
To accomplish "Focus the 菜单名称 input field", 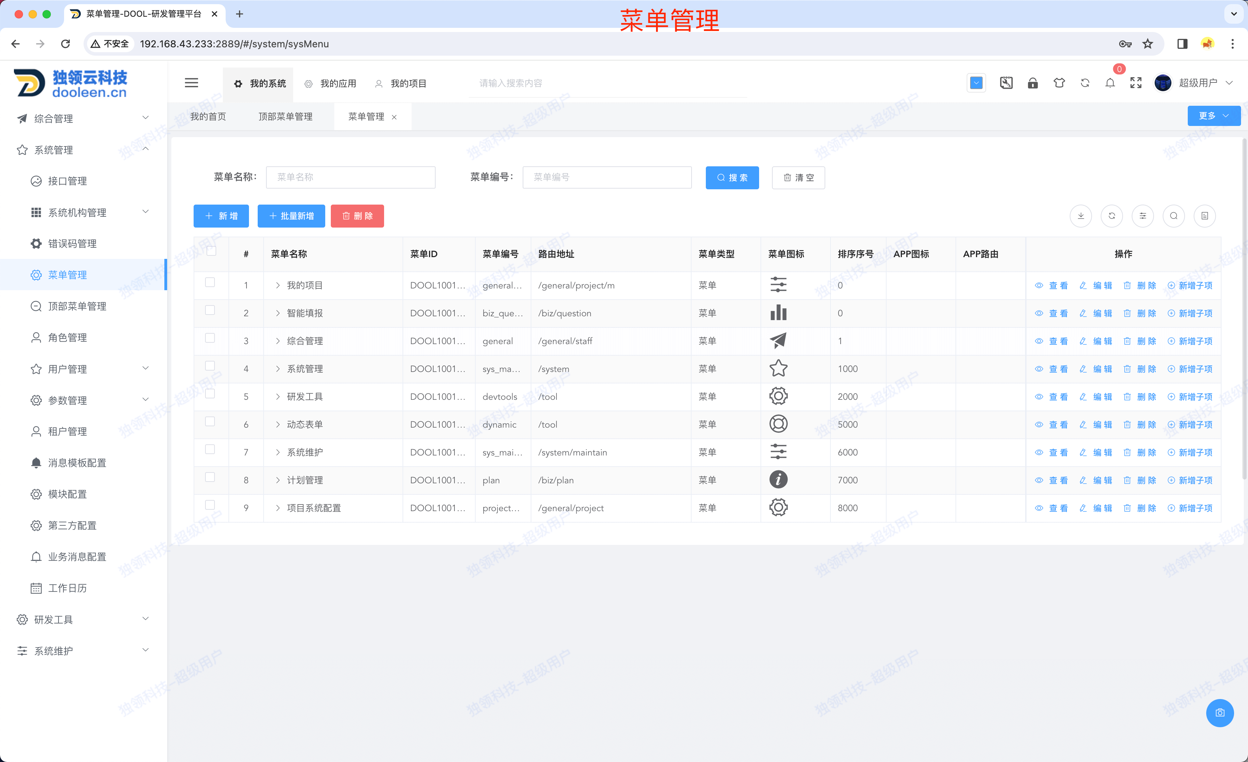I will pos(351,177).
